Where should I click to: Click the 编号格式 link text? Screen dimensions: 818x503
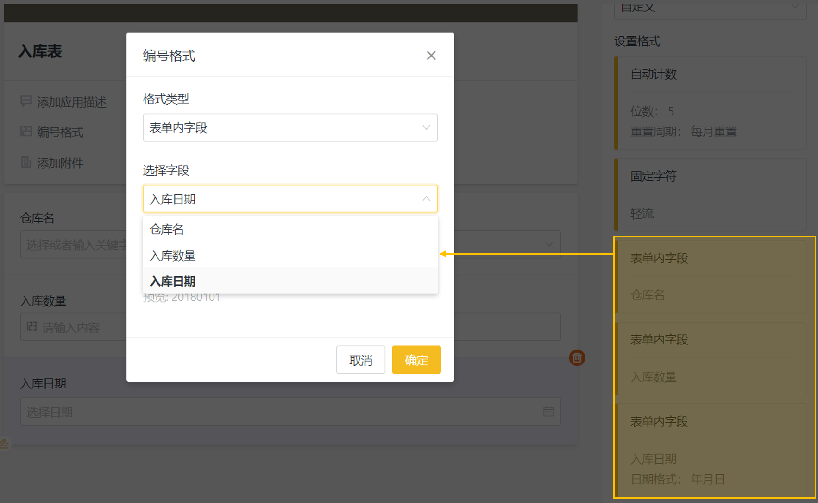click(x=60, y=132)
